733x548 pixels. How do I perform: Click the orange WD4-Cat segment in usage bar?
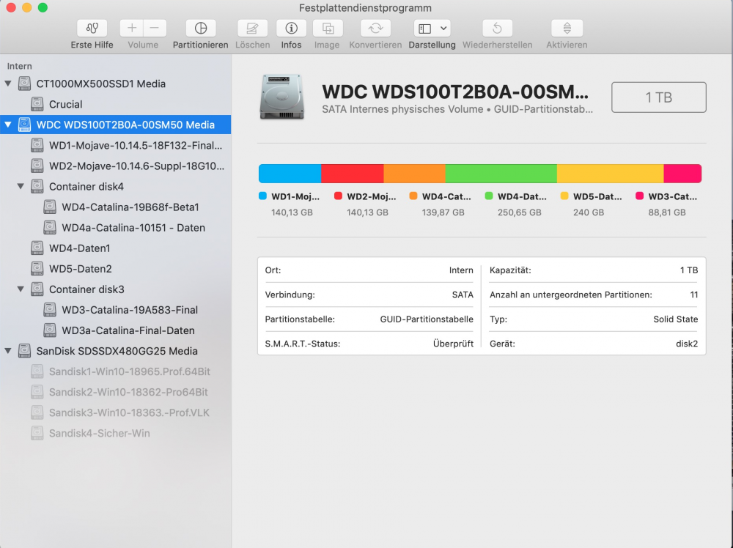coord(415,174)
